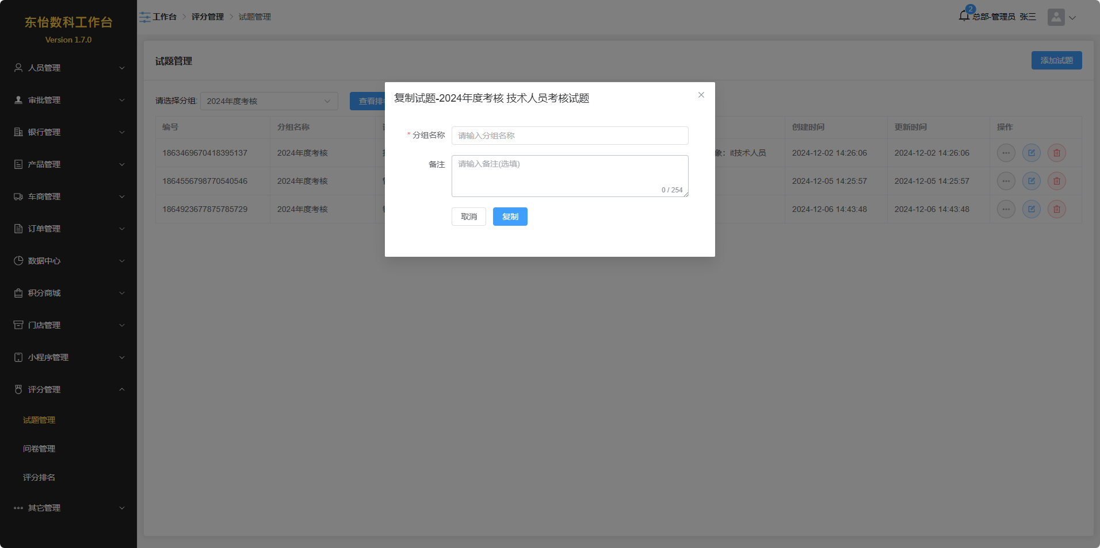Open 评分排名 in the sidebar
1100x548 pixels.
(x=39, y=477)
